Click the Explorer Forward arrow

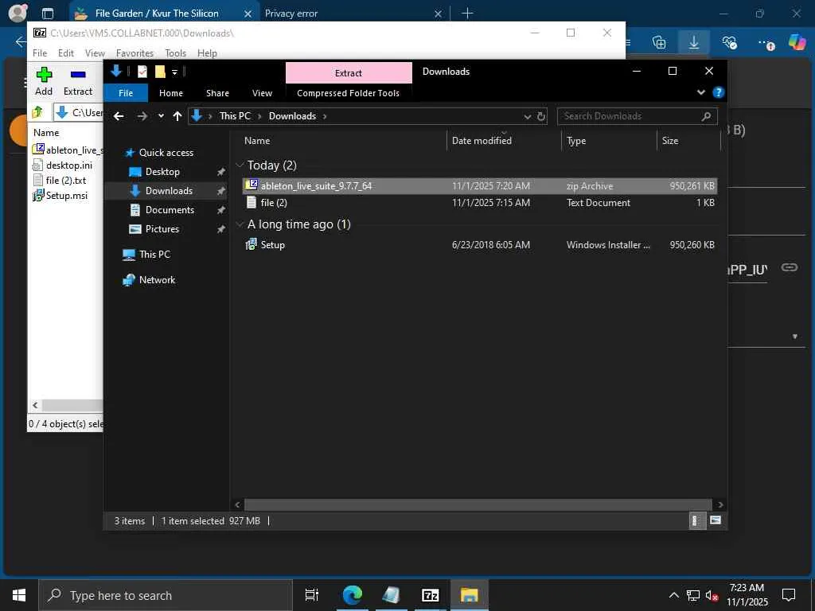point(142,116)
